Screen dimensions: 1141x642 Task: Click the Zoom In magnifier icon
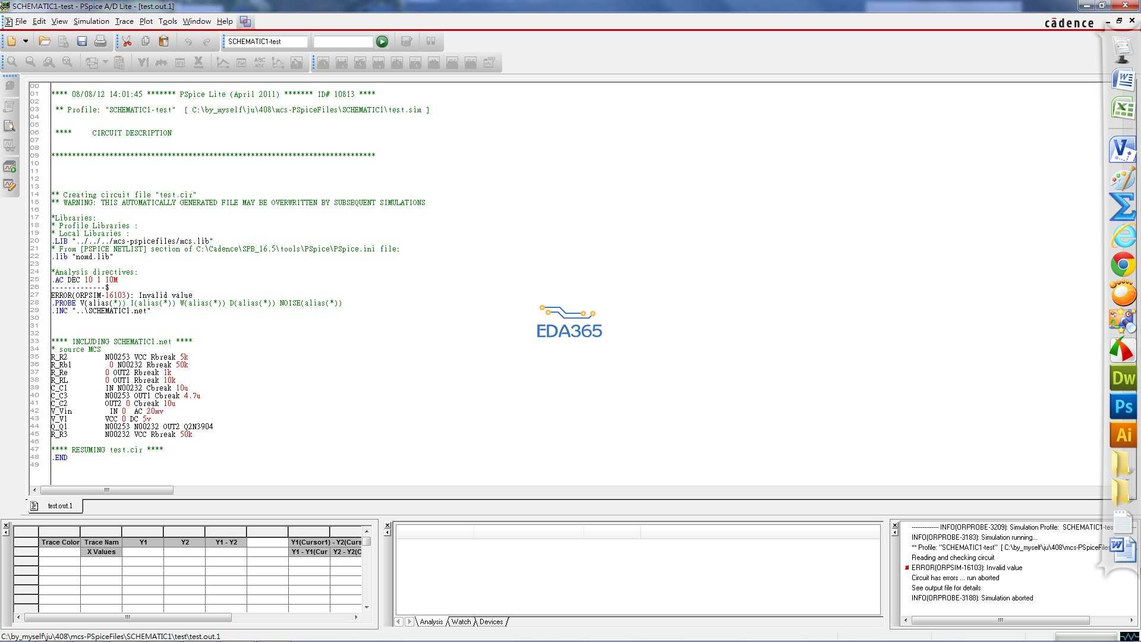pos(12,62)
